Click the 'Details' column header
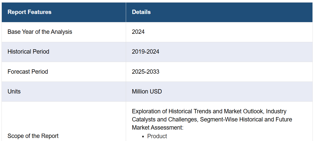The image size is (314, 141). (219, 12)
